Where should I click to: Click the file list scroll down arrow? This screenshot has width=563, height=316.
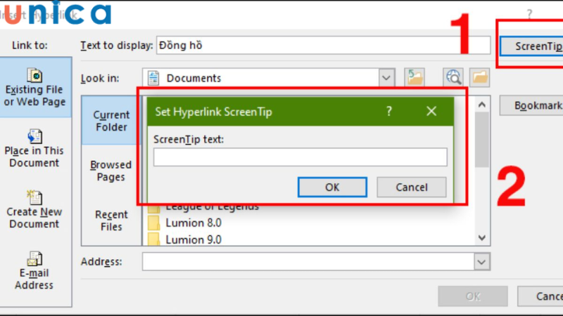[482, 237]
